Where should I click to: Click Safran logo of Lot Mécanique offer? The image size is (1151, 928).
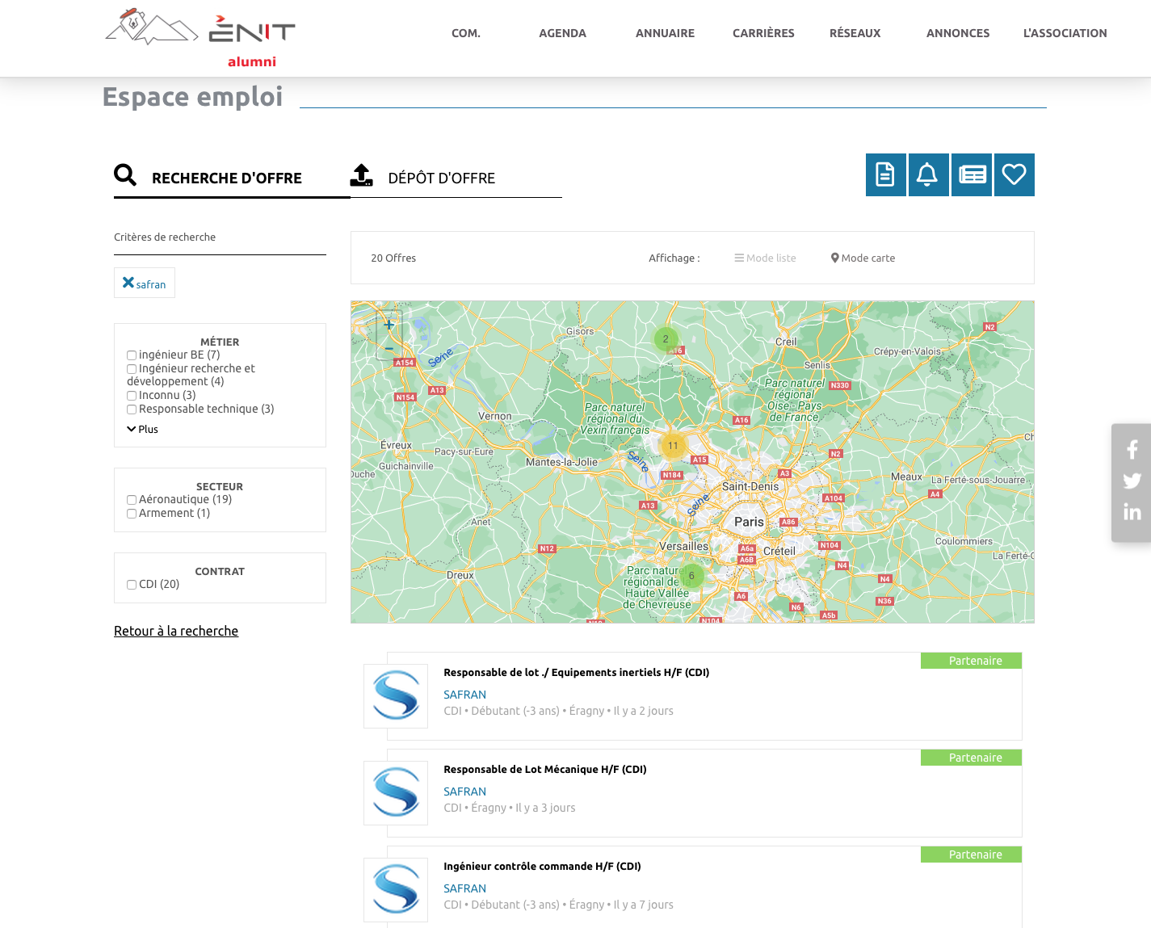pyautogui.click(x=396, y=793)
